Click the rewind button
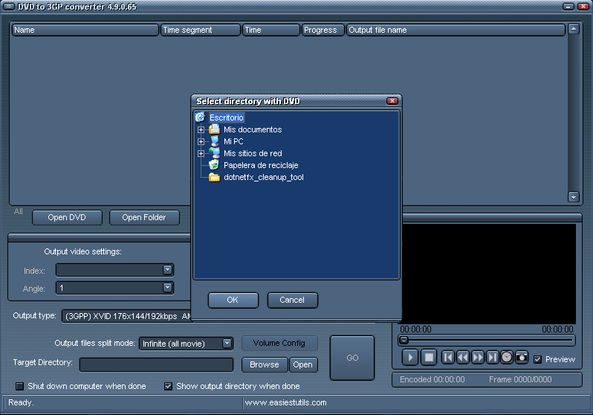 point(463,358)
